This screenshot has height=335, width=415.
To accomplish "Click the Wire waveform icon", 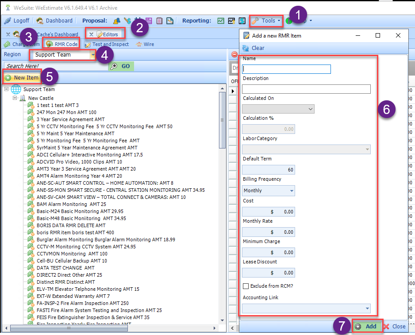I will [x=139, y=45].
